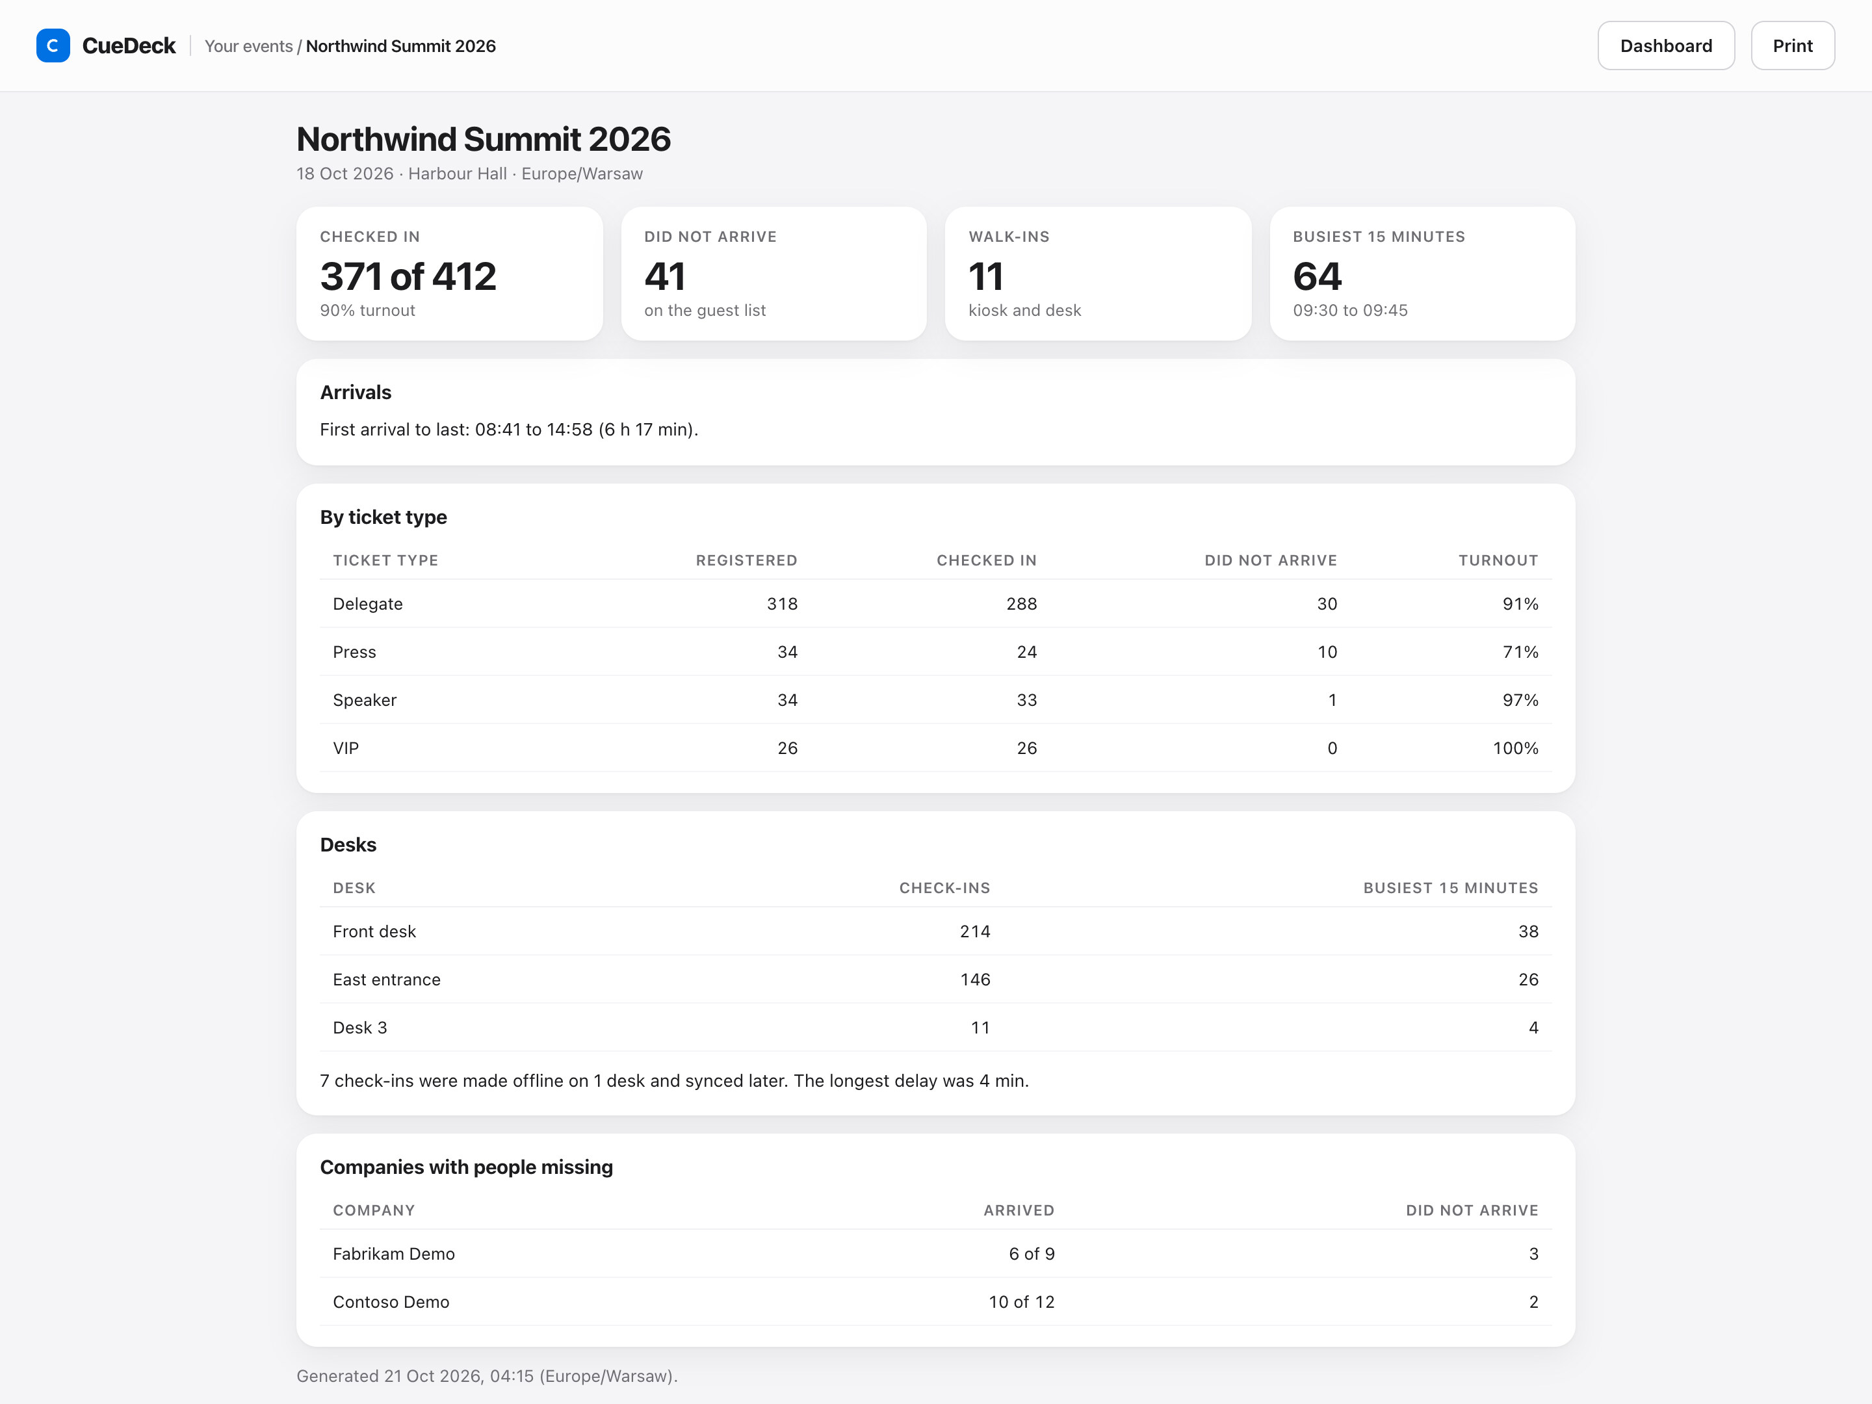Select Delegate registered count 318

782,604
